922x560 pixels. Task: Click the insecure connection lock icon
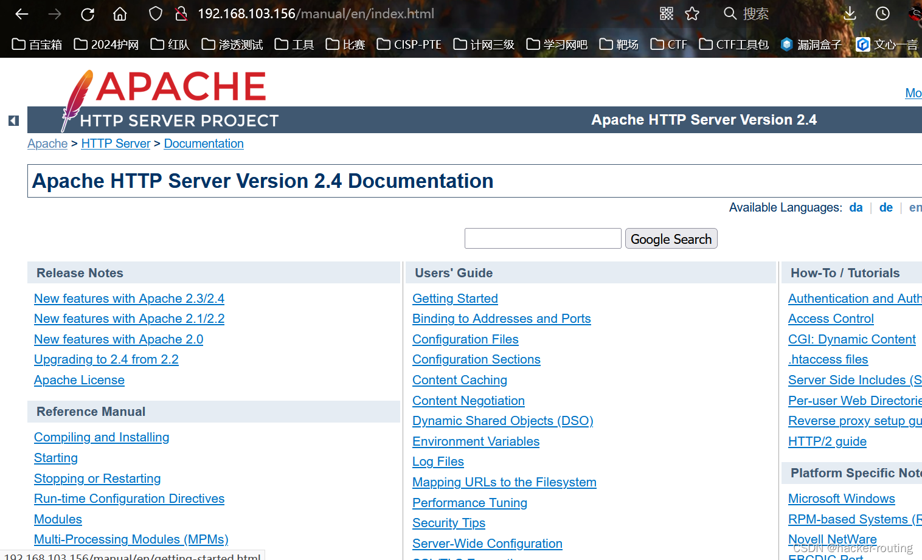point(181,14)
